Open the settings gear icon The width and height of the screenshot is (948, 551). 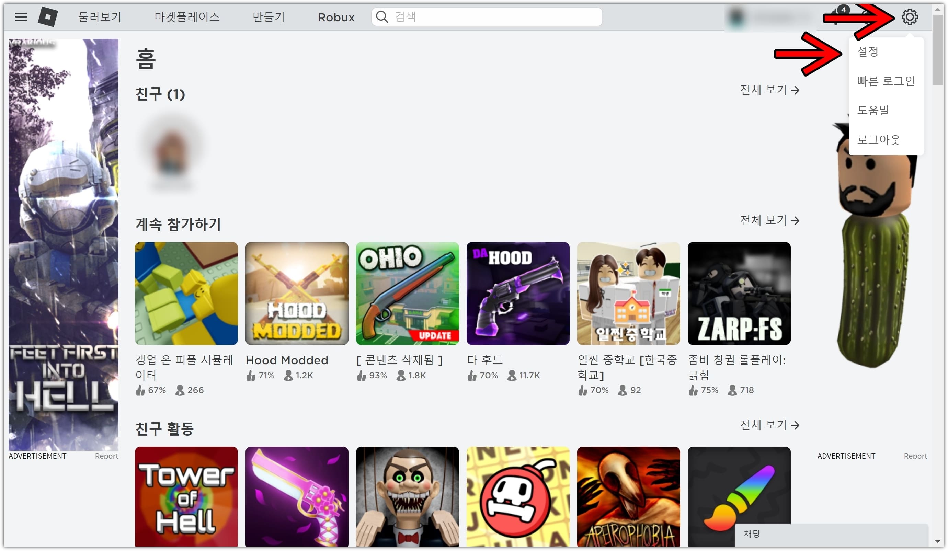point(909,17)
